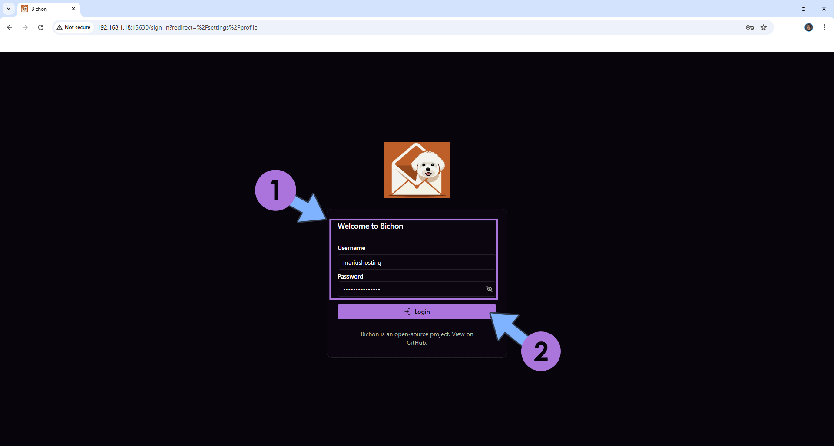Open the View on GitHub link
The width and height of the screenshot is (834, 446).
(x=462, y=334)
